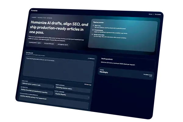The height and width of the screenshot is (122, 183).
Task: Open the Tone & voice dropdown
Action: pos(38,85)
